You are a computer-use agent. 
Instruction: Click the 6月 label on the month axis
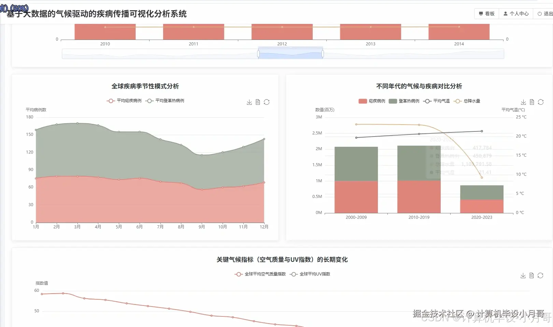(139, 227)
